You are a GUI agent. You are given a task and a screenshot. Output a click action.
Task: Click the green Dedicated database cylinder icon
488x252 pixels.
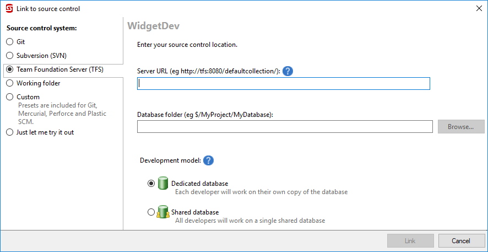162,183
